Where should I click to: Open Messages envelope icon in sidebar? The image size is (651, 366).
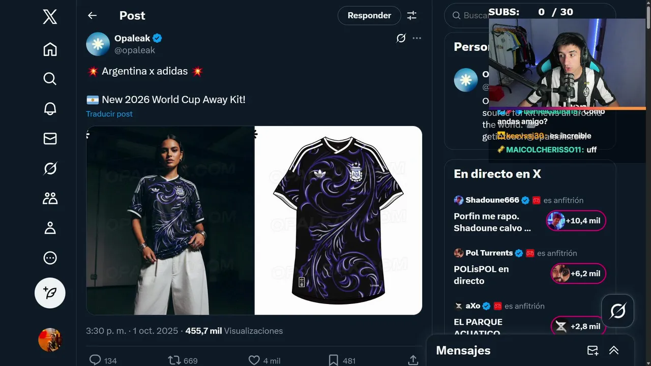click(x=50, y=138)
